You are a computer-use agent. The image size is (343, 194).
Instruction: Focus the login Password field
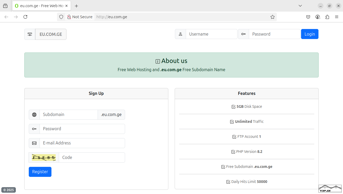pos(275,34)
